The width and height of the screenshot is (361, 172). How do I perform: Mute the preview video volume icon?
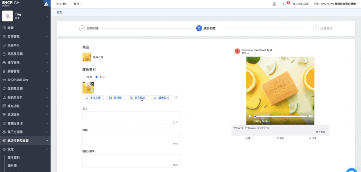click(x=310, y=116)
